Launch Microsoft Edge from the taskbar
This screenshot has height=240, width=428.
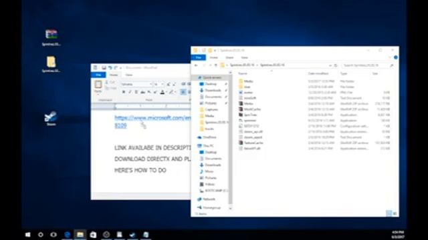(x=67, y=235)
